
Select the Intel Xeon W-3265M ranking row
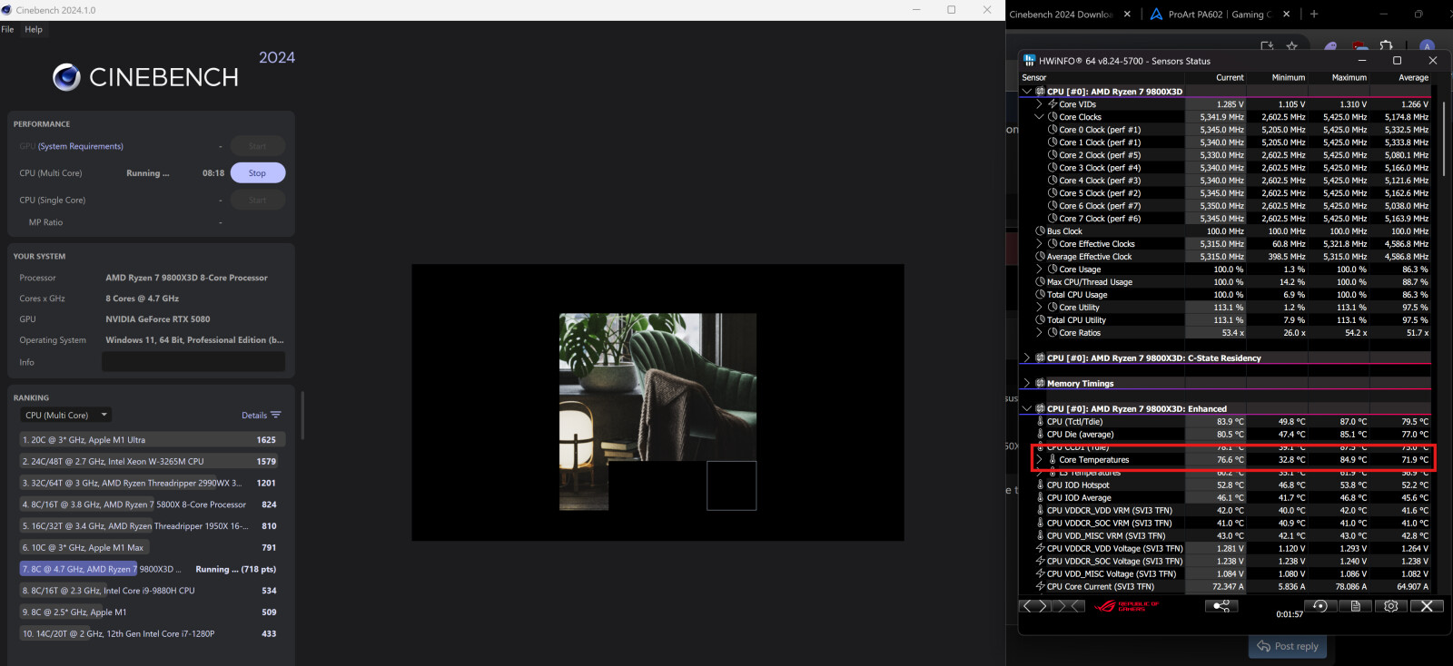pos(153,462)
